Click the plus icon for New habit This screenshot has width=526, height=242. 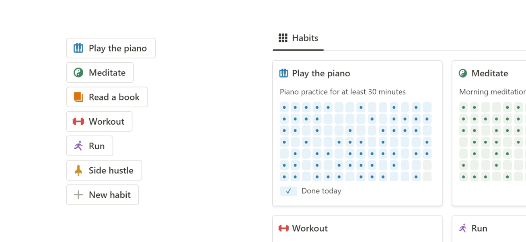pyautogui.click(x=78, y=195)
